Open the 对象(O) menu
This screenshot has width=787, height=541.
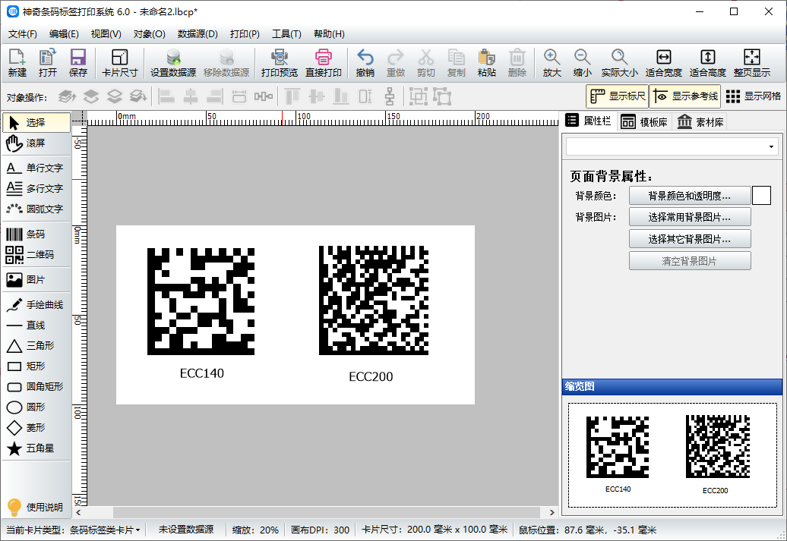point(149,34)
